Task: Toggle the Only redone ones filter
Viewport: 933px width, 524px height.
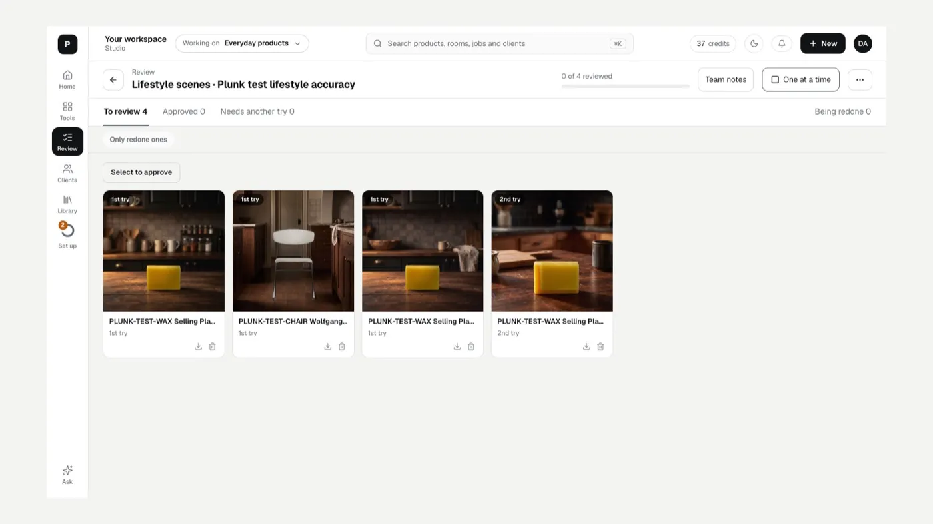Action: coord(139,140)
